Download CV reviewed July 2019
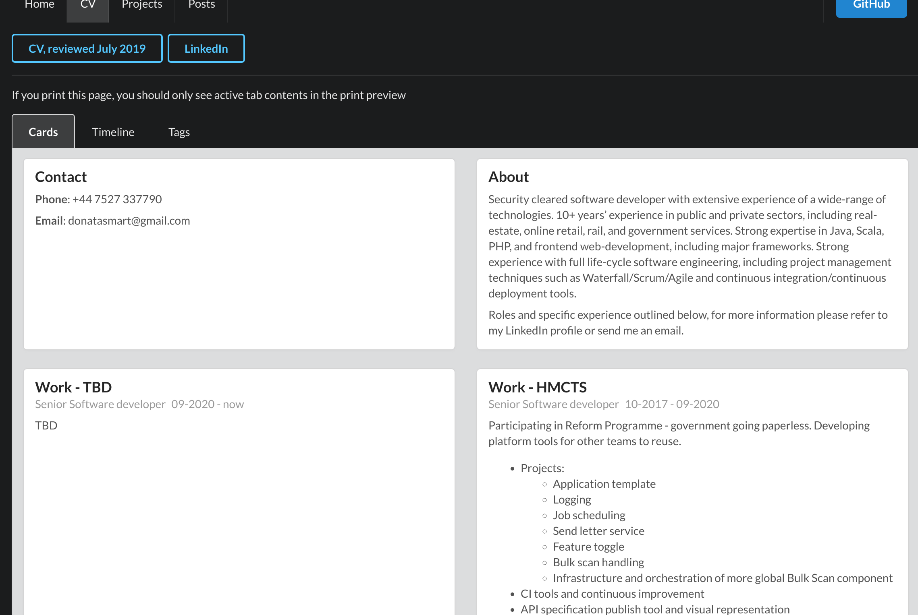The width and height of the screenshot is (918, 615). tap(87, 48)
